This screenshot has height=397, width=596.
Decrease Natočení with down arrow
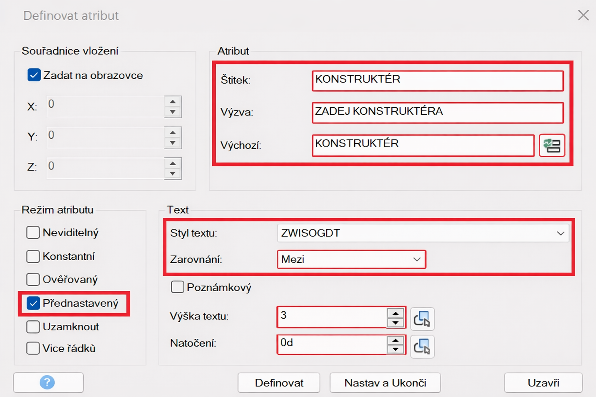(x=395, y=349)
